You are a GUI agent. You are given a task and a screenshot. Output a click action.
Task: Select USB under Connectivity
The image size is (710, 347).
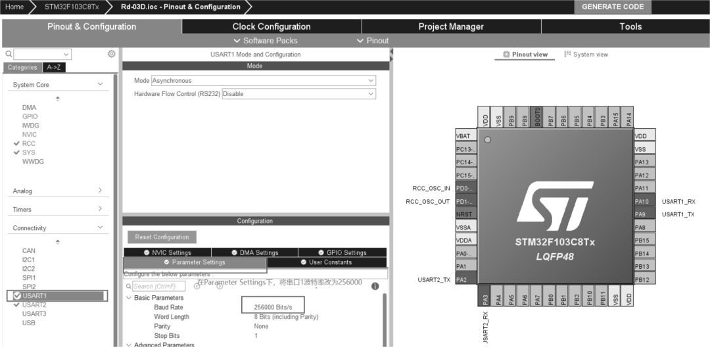28,323
